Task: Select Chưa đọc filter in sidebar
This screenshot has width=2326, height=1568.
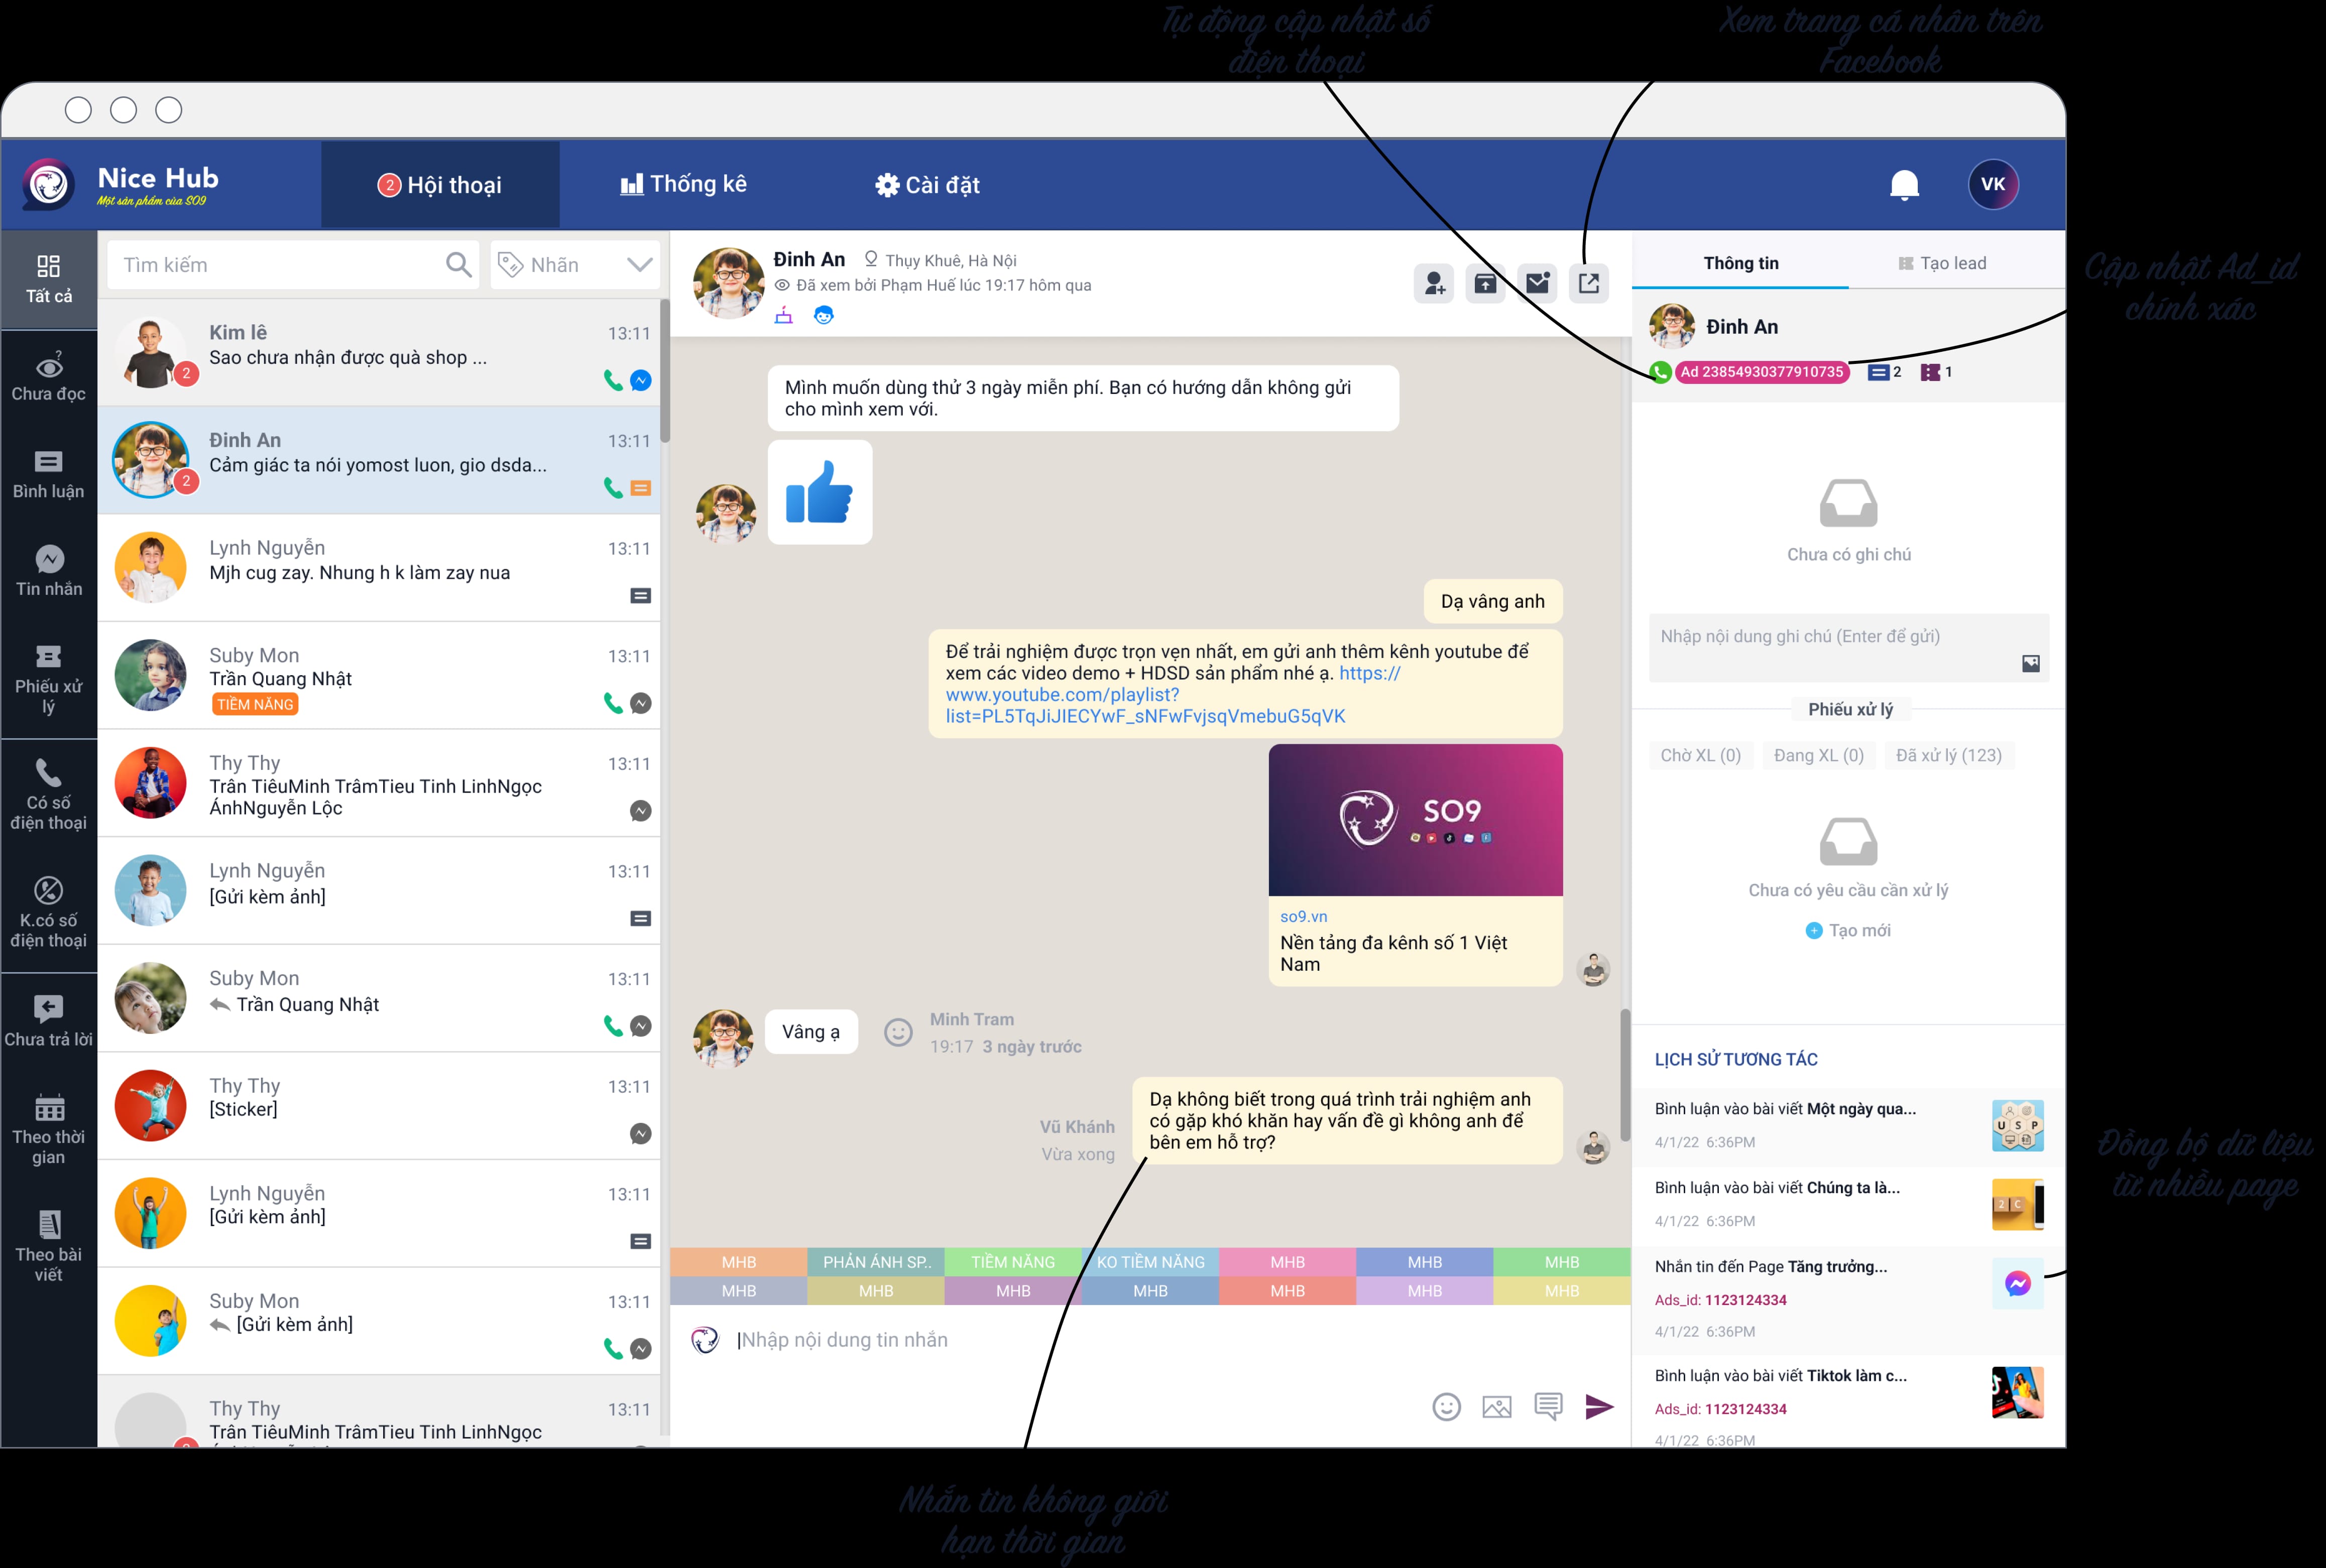Action: click(x=49, y=377)
